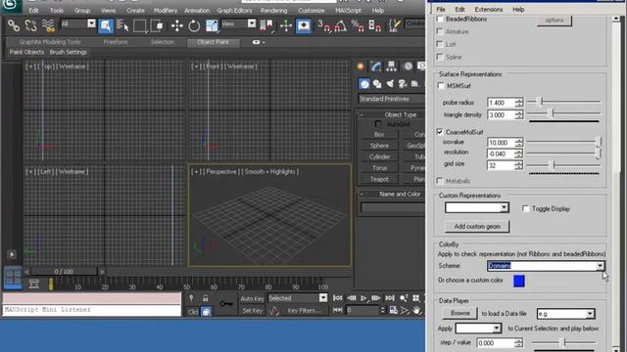Image resolution: width=627 pixels, height=352 pixels.
Task: Toggle the Angle Snap icon
Action: click(340, 26)
